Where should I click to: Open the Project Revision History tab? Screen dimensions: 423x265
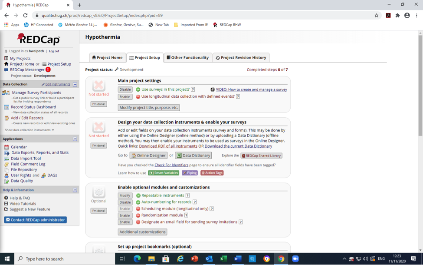click(241, 57)
